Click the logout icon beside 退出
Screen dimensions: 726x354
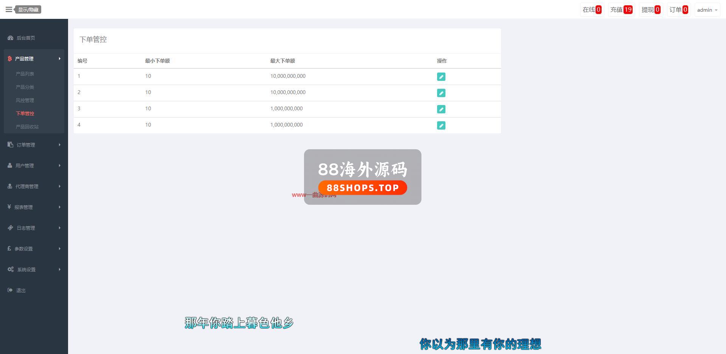click(x=10, y=290)
